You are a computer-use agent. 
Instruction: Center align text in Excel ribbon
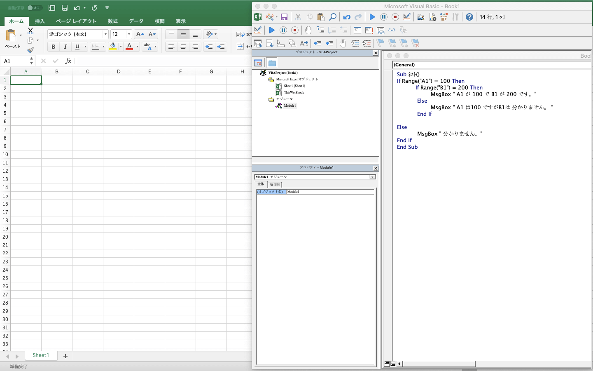click(x=183, y=47)
